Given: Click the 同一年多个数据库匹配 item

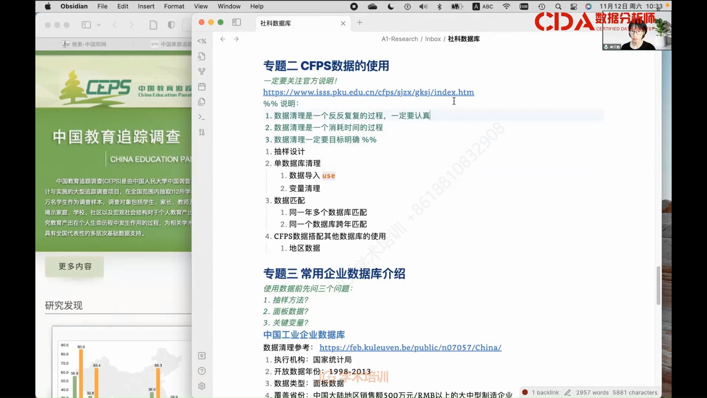Looking at the screenshot, I should coord(328,212).
